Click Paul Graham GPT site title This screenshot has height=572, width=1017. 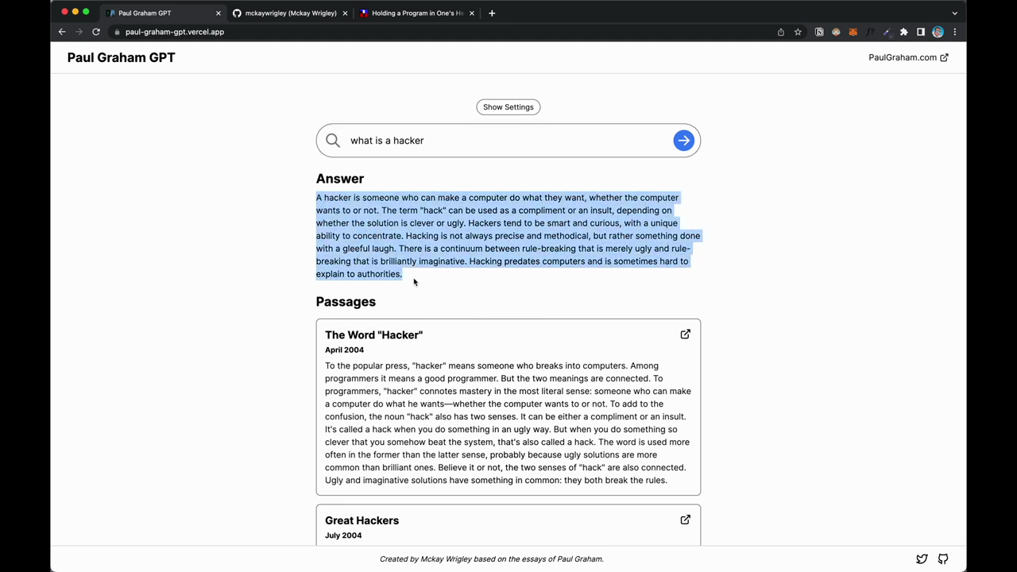tap(121, 57)
